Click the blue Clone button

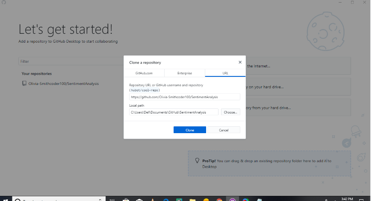pos(190,130)
